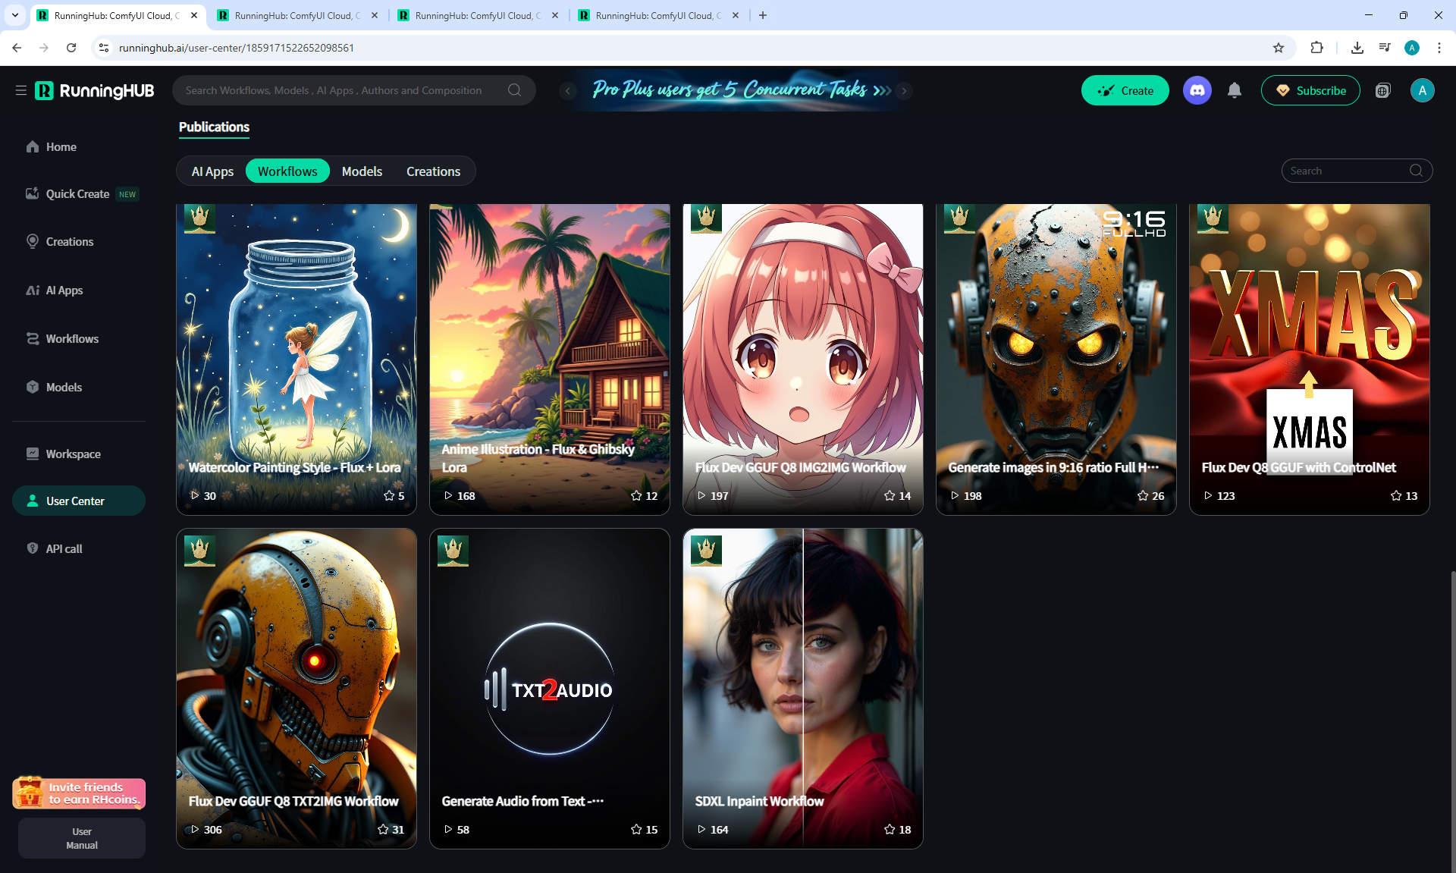The image size is (1456, 873).
Task: Click star rating on SDXL Inpaint Workflow
Action: click(890, 829)
